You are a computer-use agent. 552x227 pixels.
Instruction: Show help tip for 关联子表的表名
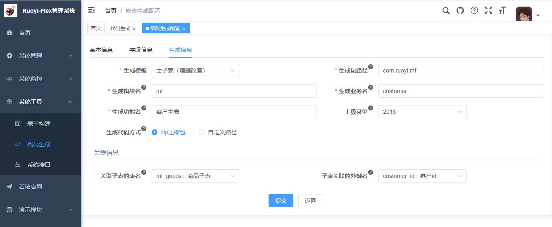144,172
